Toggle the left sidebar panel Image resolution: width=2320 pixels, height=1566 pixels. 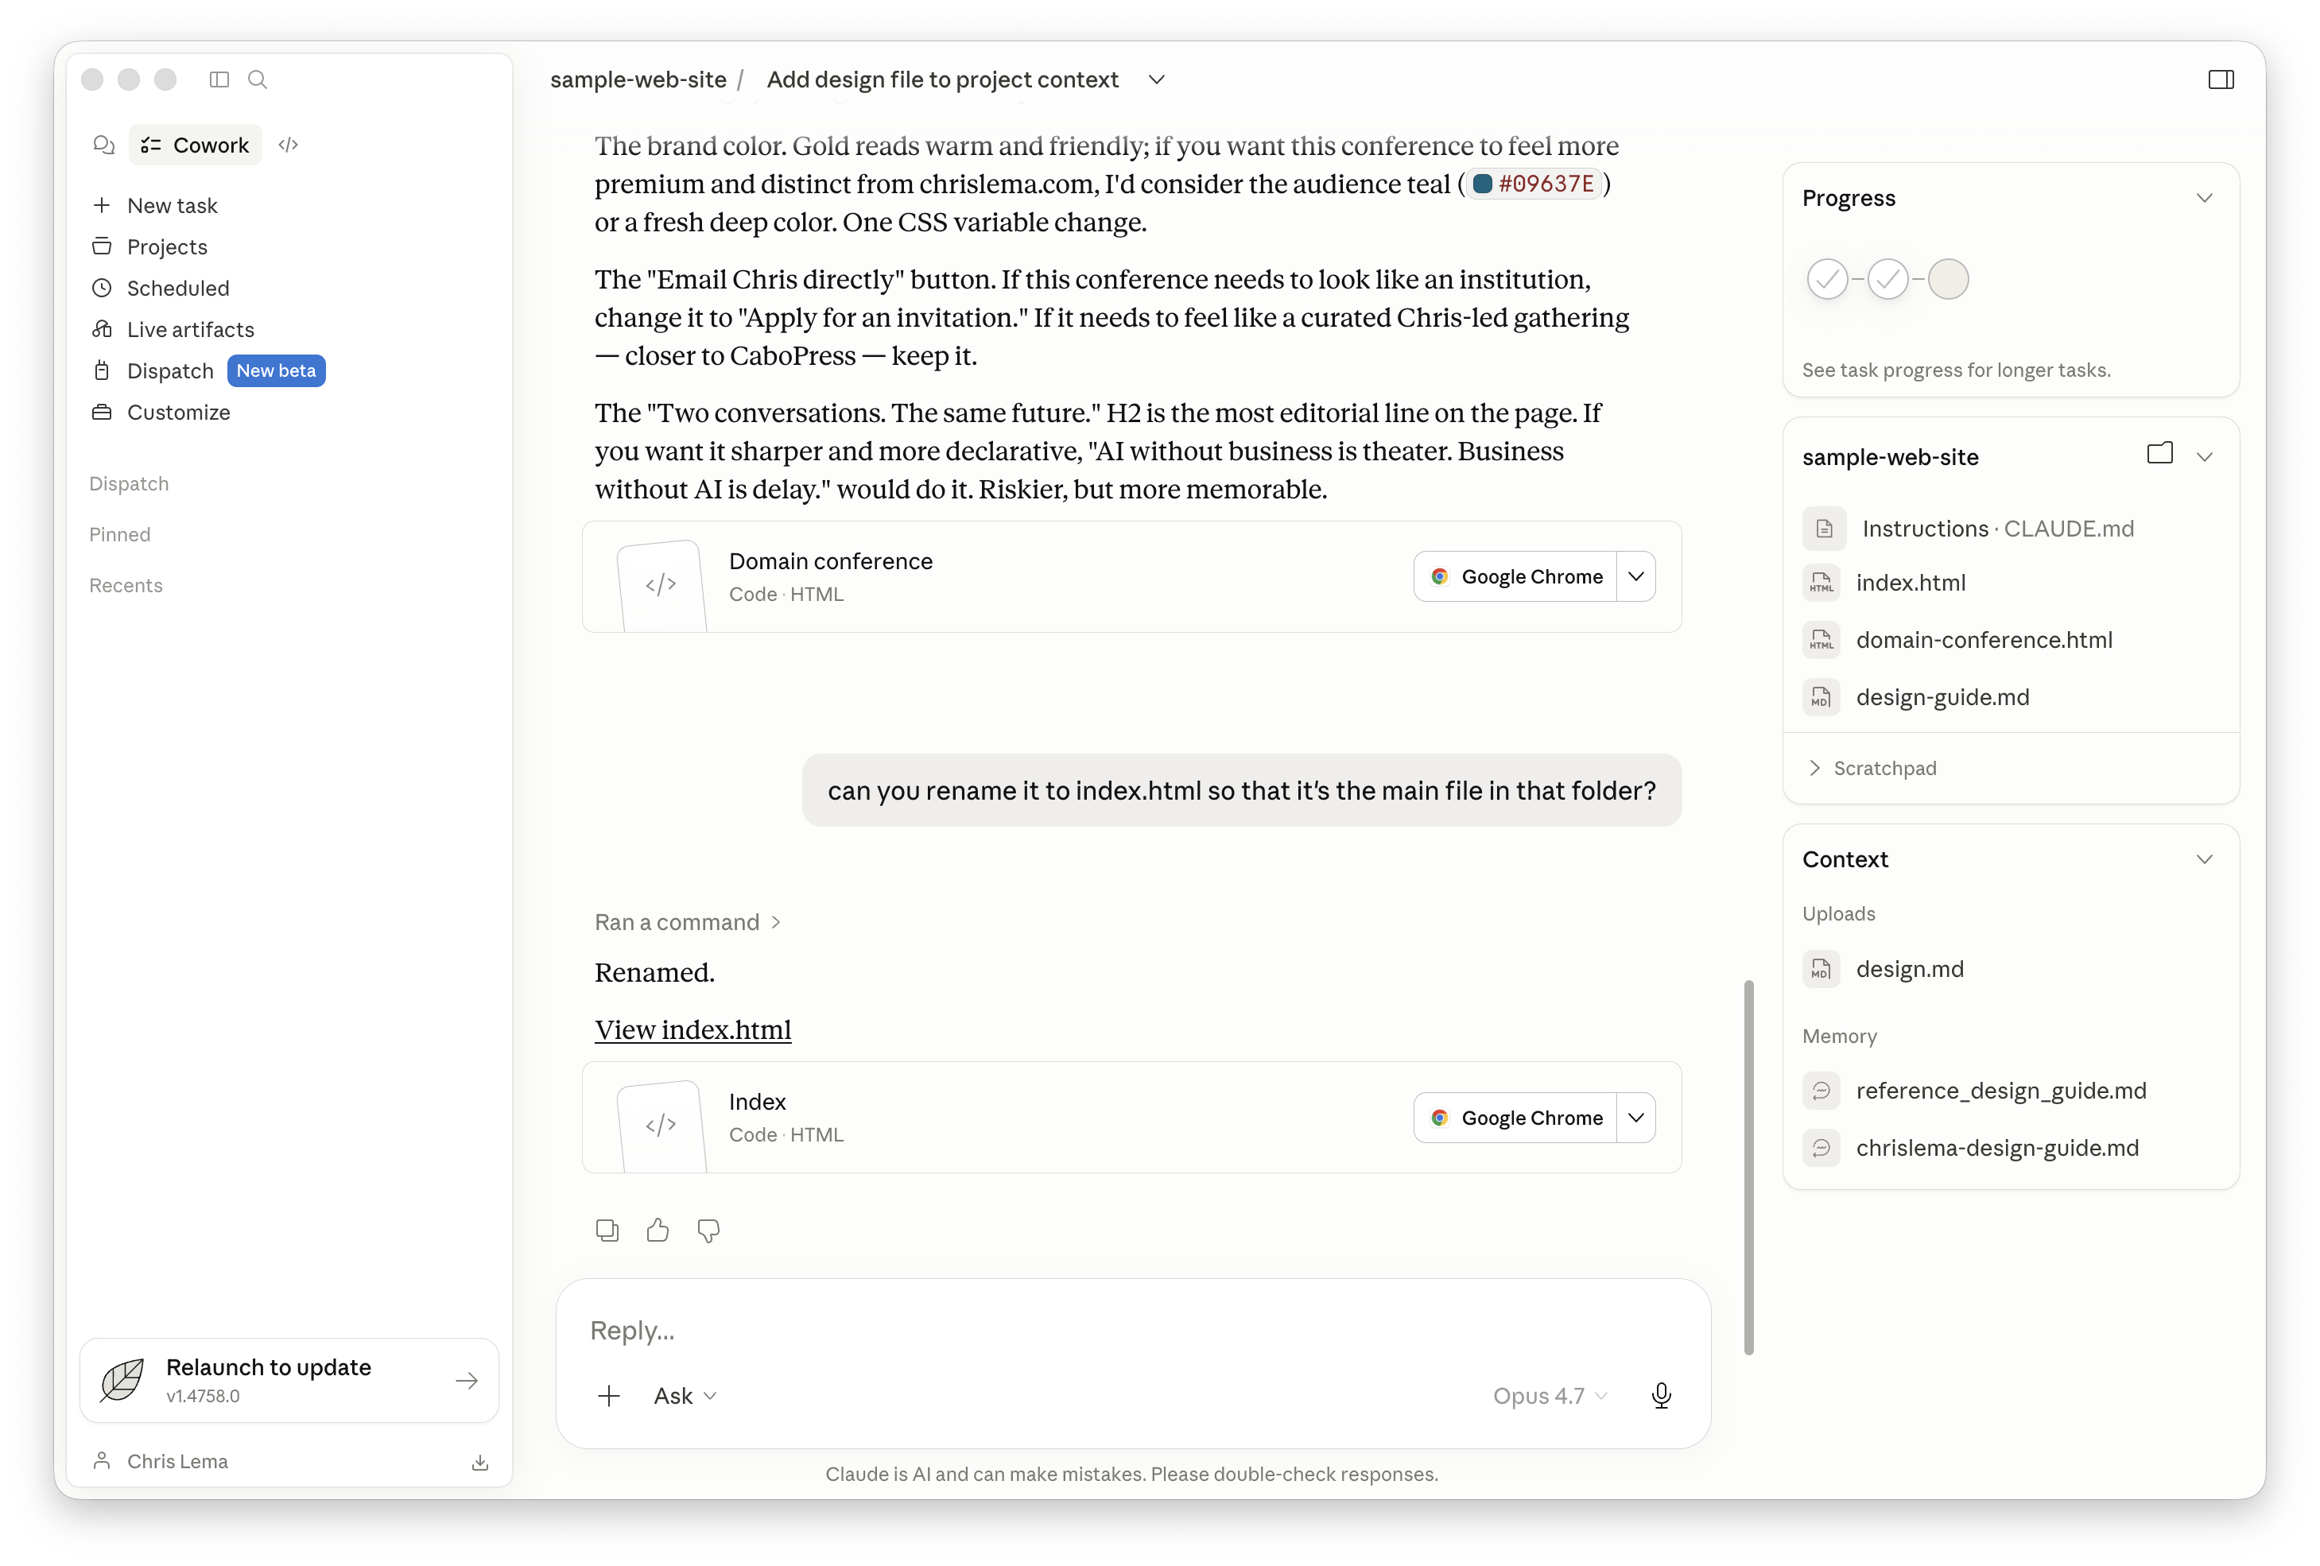click(219, 79)
